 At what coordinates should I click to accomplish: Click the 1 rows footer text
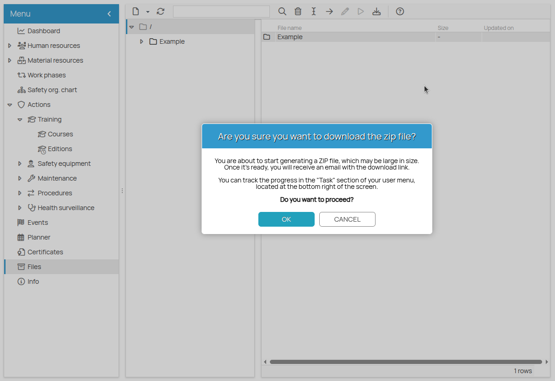pos(523,371)
